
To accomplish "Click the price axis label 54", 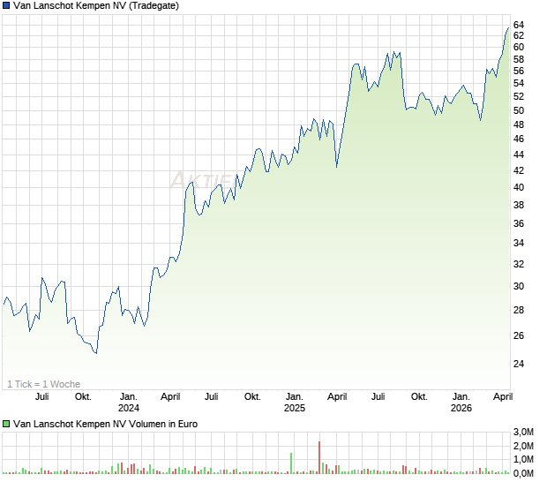I will 519,83.
